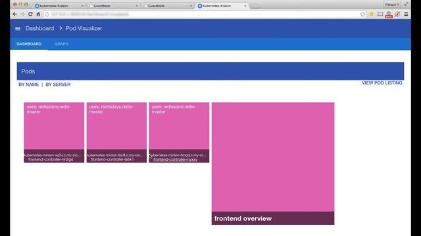Click the crossed-out pencil extension icon

[397, 14]
